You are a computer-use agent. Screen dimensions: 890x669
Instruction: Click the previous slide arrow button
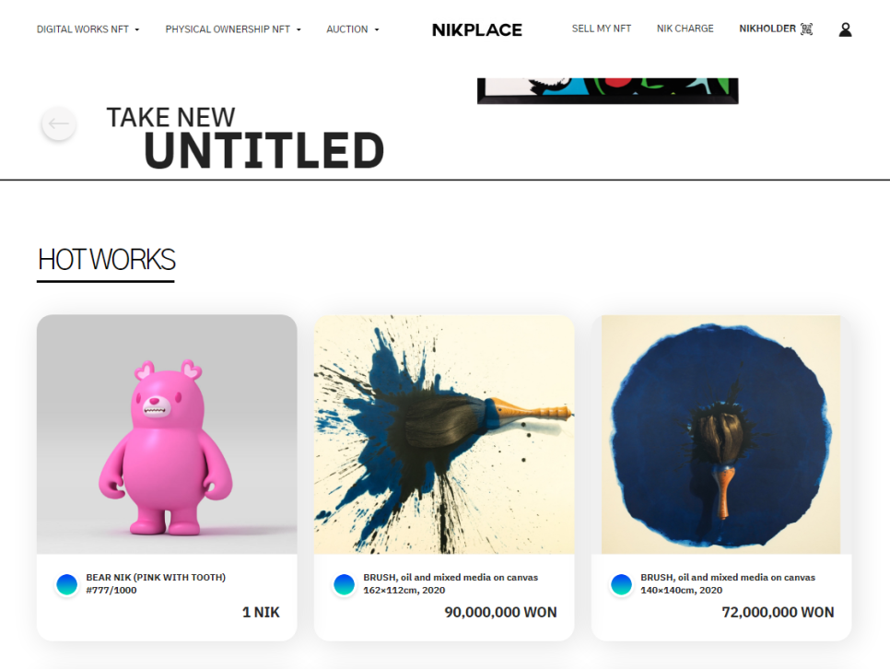tap(58, 123)
